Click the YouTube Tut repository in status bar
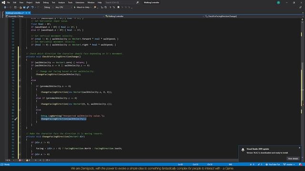Screen dimensions: 305x171 tap(273, 165)
